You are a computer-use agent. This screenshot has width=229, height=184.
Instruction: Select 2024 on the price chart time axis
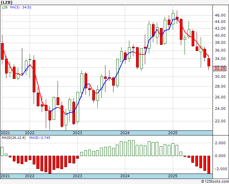pyautogui.click(x=125, y=133)
